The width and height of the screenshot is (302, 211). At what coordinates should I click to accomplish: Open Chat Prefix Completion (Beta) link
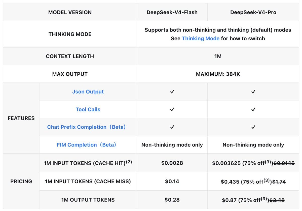point(86,127)
